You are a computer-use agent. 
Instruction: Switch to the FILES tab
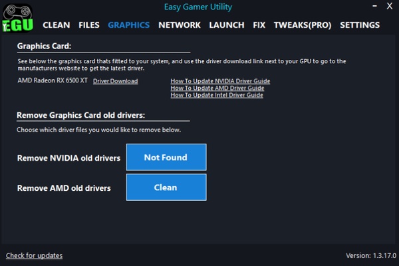89,25
